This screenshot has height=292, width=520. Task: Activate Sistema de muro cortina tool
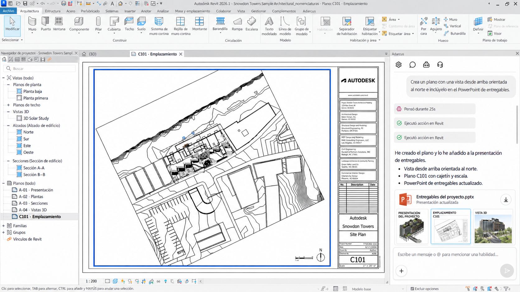[159, 26]
